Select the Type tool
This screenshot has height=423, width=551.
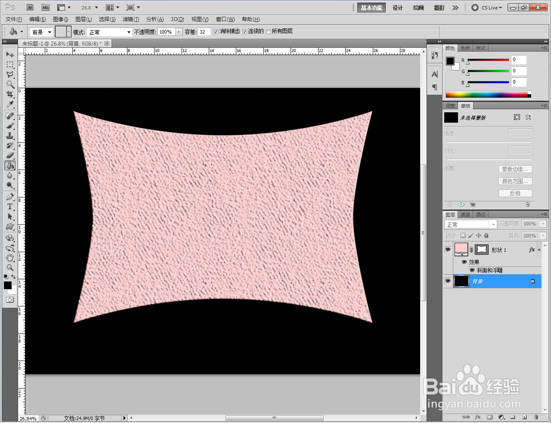click(x=10, y=207)
